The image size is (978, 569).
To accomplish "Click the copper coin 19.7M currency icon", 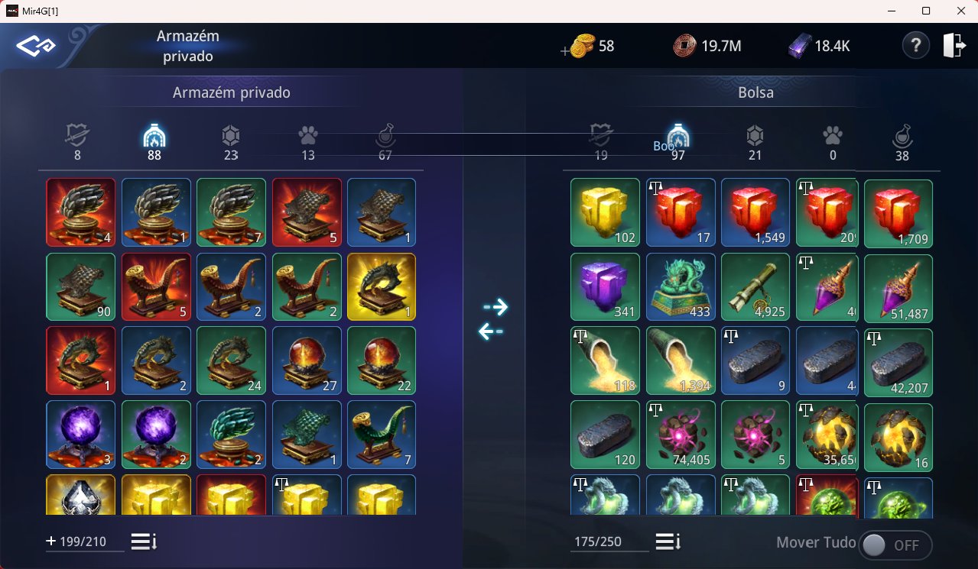I will (684, 46).
